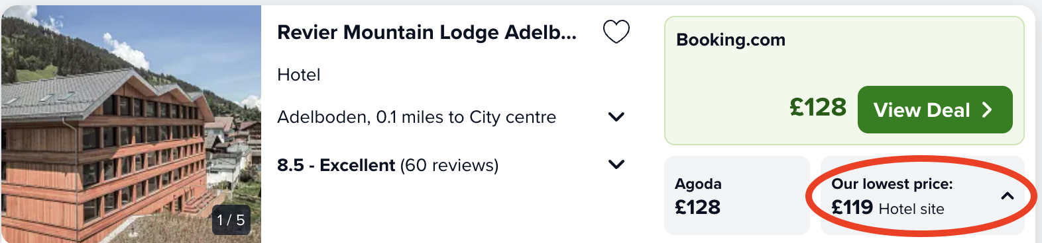
Task: Save hotel with the heart icon
Action: coord(616,32)
